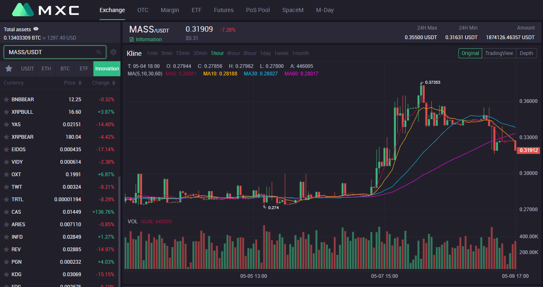Click the MA10 indicator value
The width and height of the screenshot is (543, 287).
220,74
